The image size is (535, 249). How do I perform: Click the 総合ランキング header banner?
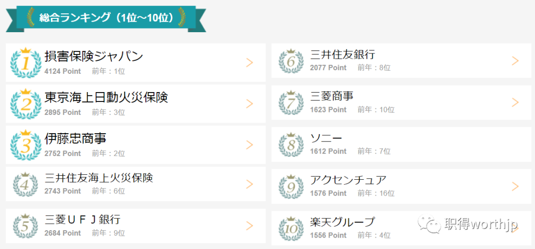coord(106,18)
